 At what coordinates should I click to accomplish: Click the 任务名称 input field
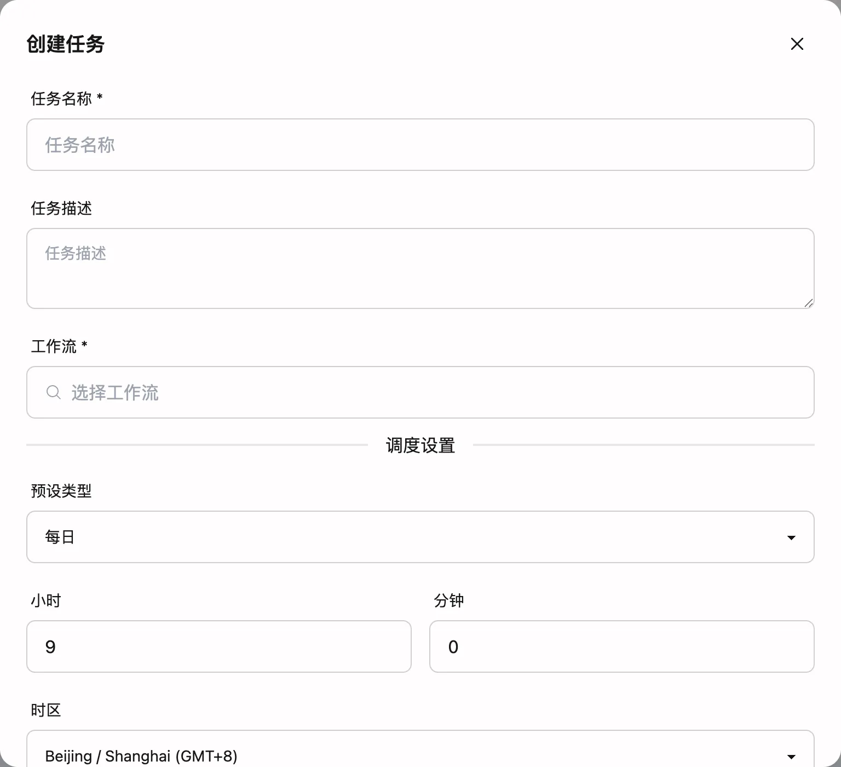click(x=420, y=145)
